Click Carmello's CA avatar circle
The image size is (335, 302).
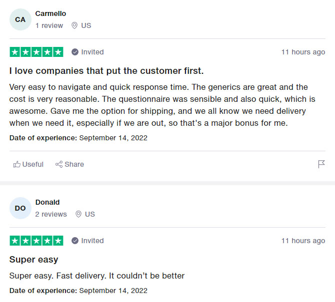(x=20, y=19)
